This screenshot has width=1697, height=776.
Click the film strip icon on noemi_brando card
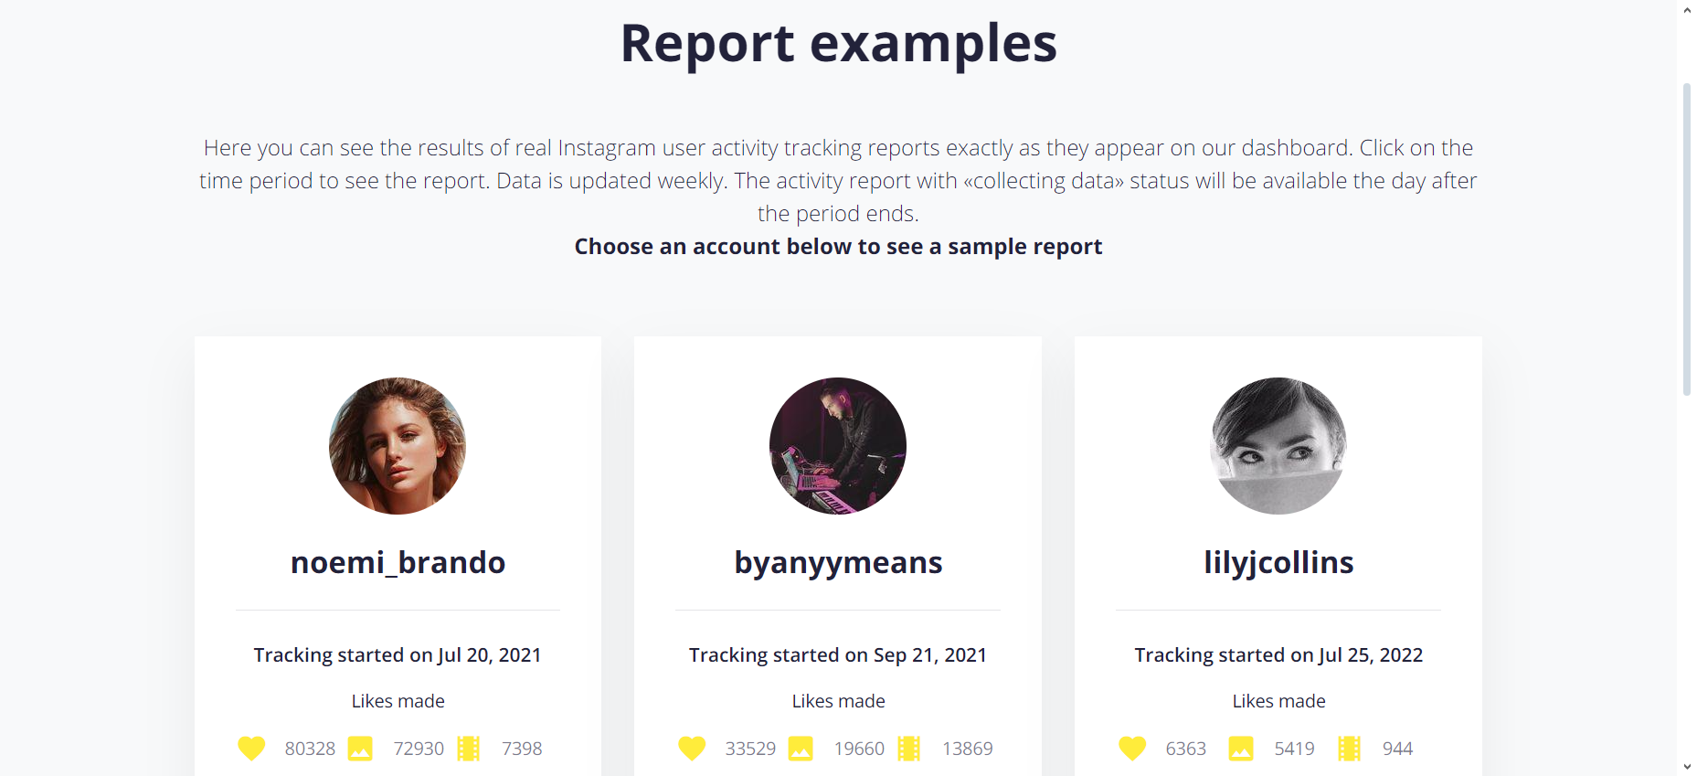[x=469, y=749]
